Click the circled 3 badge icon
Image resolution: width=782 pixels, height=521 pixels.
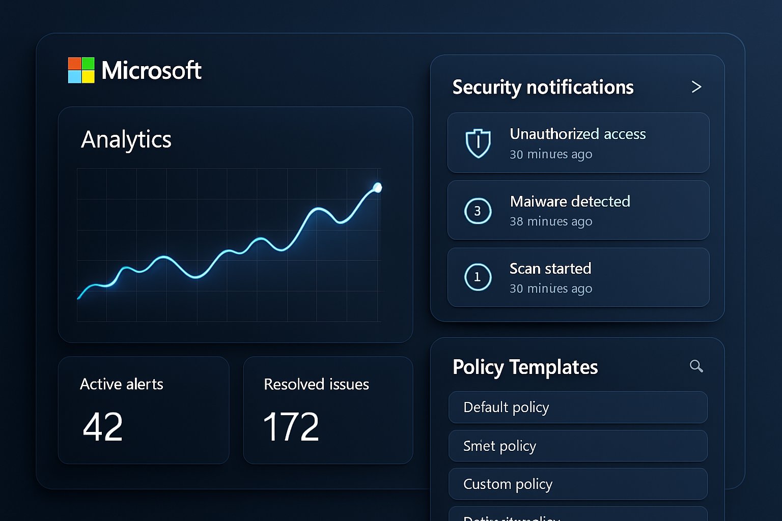coord(478,211)
